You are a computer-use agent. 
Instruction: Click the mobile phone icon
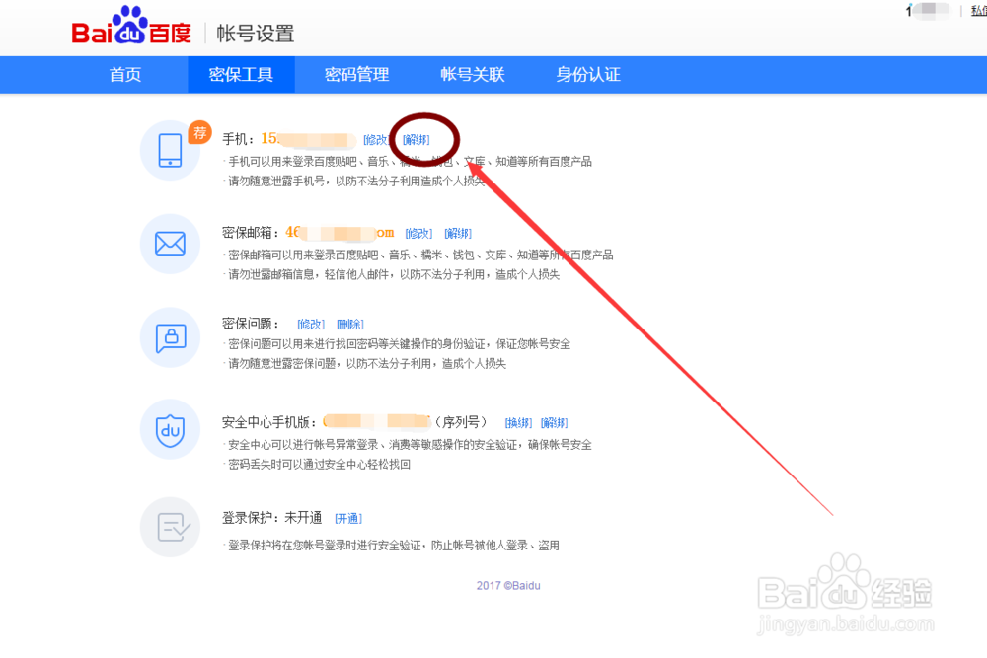[x=170, y=150]
